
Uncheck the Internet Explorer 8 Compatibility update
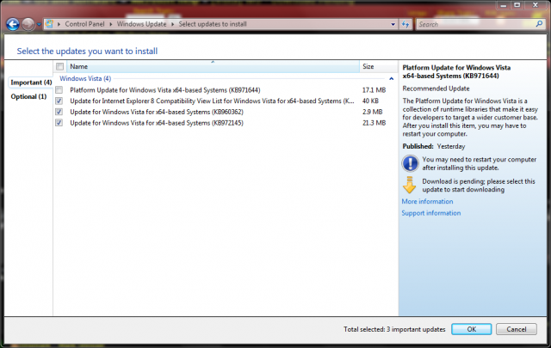(59, 101)
